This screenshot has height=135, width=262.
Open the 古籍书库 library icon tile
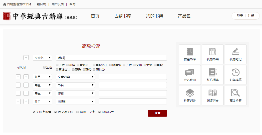tap(190, 54)
